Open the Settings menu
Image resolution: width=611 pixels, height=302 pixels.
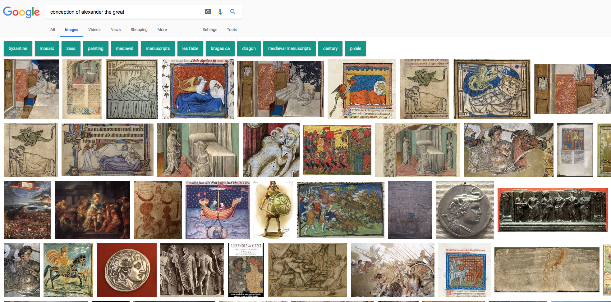pos(210,29)
